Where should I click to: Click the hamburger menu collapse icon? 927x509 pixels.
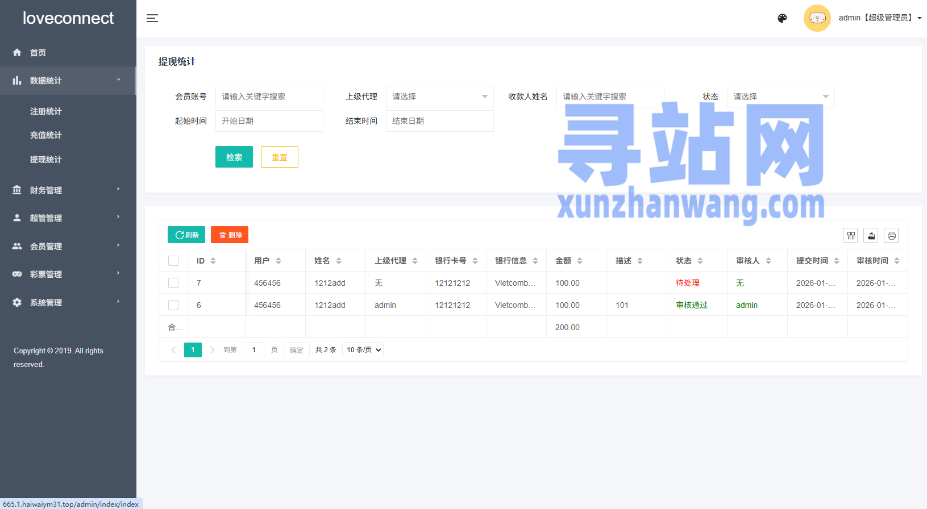click(152, 18)
